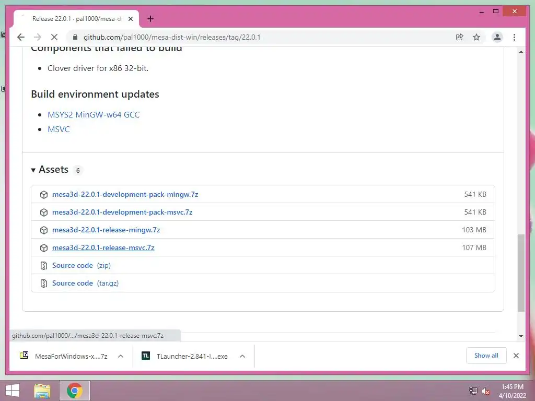Click the scrollbar up arrow
Screen dimensions: 535x401
coord(521,52)
